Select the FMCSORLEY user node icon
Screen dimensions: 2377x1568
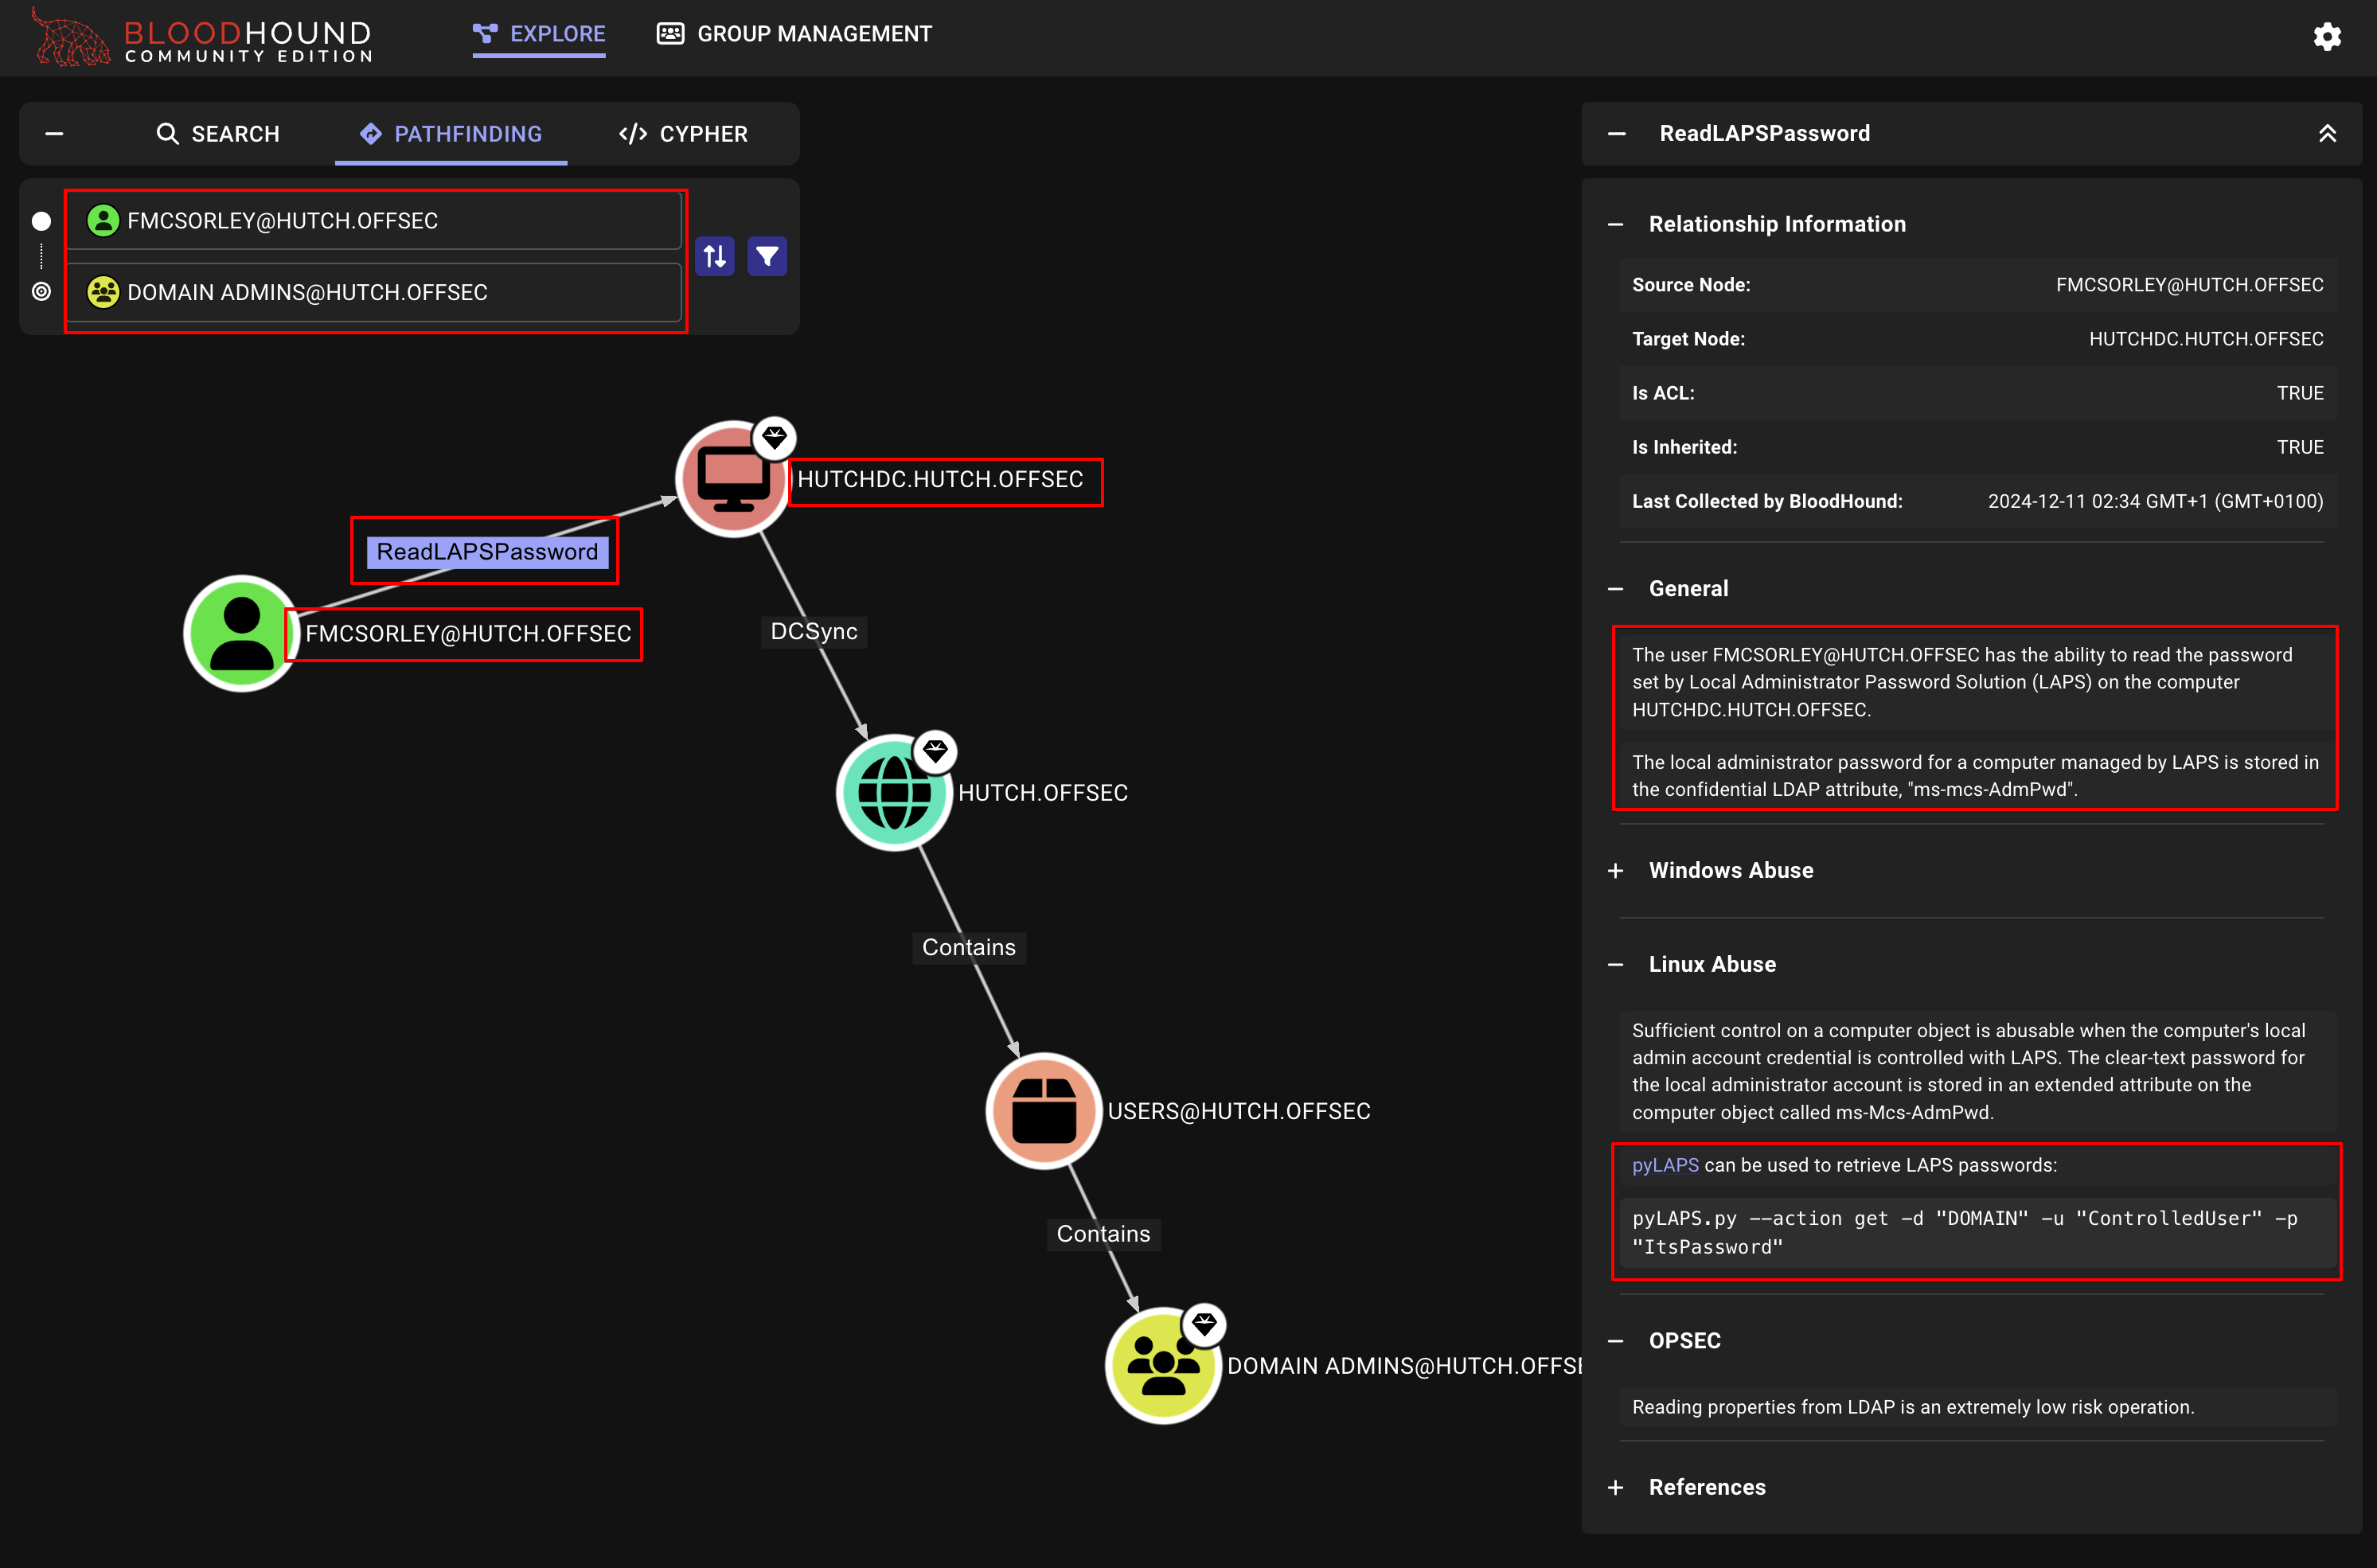tap(241, 633)
